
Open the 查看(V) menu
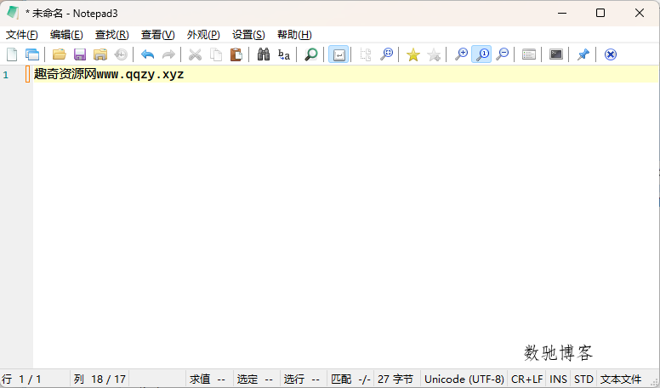click(158, 35)
